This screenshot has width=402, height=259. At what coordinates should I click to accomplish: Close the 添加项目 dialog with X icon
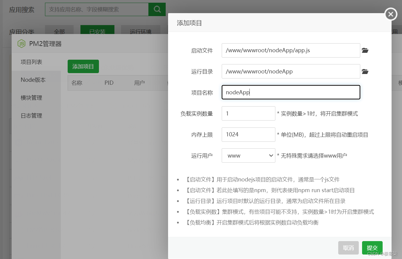pyautogui.click(x=391, y=14)
